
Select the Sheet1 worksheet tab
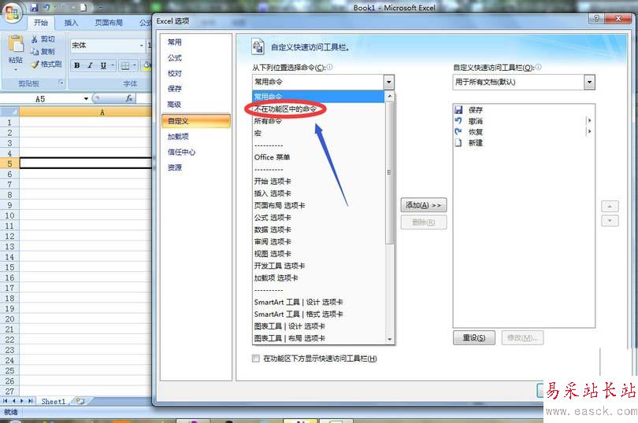click(x=54, y=402)
